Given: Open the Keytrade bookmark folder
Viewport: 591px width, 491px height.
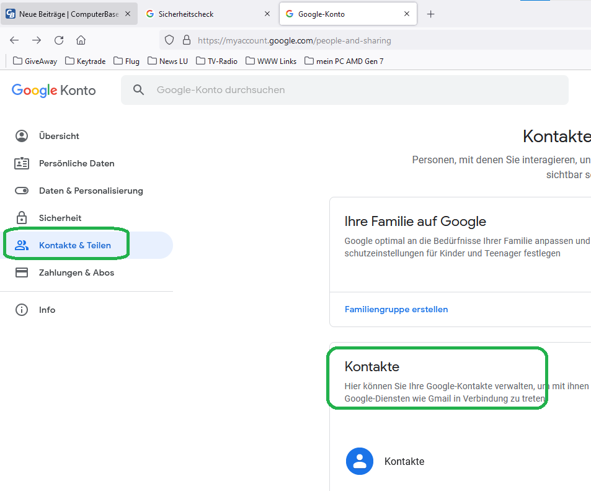Looking at the screenshot, I should click(x=85, y=61).
